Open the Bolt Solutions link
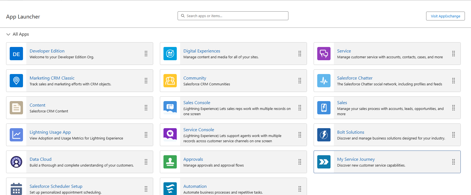Image resolution: width=471 pixels, height=195 pixels. 351,132
